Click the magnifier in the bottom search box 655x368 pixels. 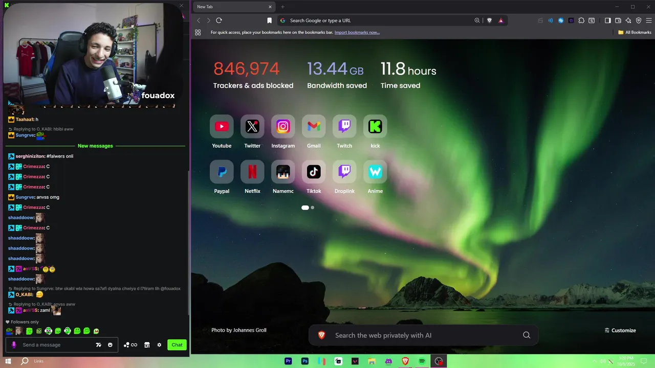[x=527, y=335]
